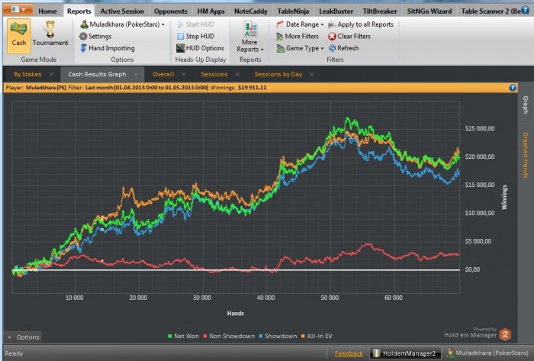
Task: Click help icon in ribbon corner
Action: [526, 10]
